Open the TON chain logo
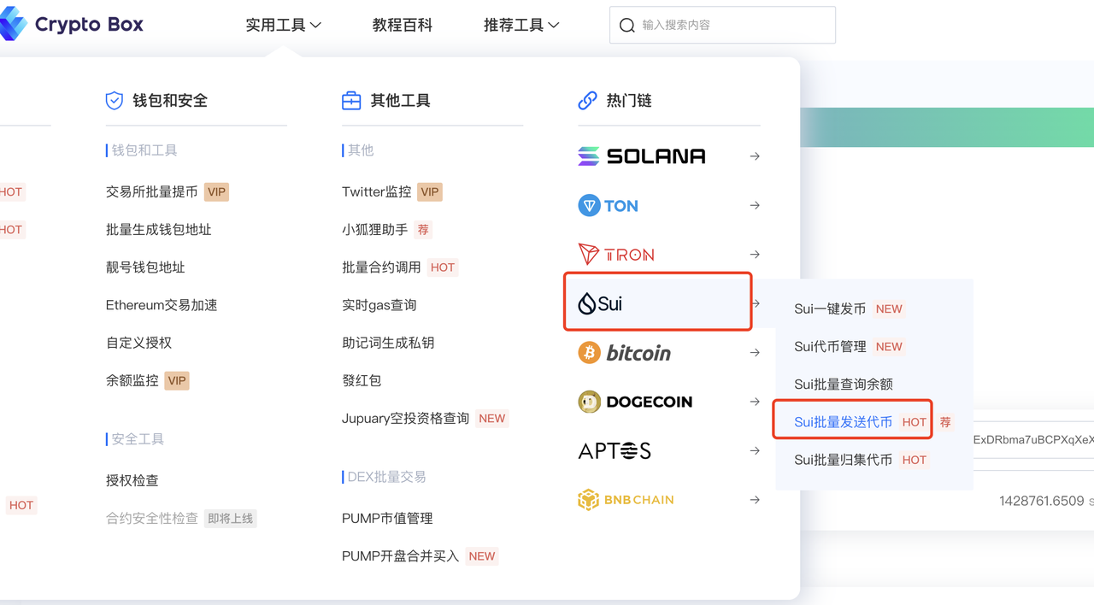The width and height of the screenshot is (1094, 605). tap(608, 205)
